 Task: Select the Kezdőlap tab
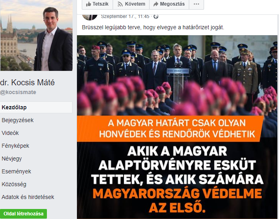click(36, 107)
